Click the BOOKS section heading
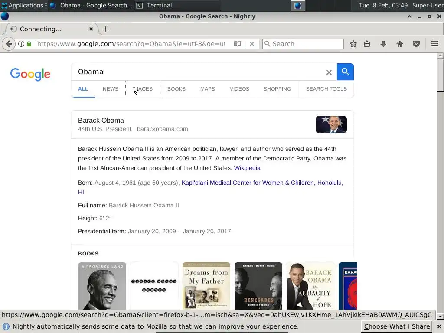The image size is (444, 333). point(88,254)
